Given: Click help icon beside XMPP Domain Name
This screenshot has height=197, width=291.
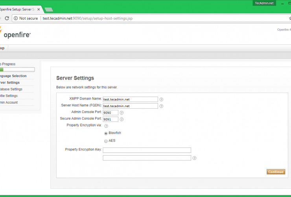Looking at the screenshot, I should click(x=161, y=100).
